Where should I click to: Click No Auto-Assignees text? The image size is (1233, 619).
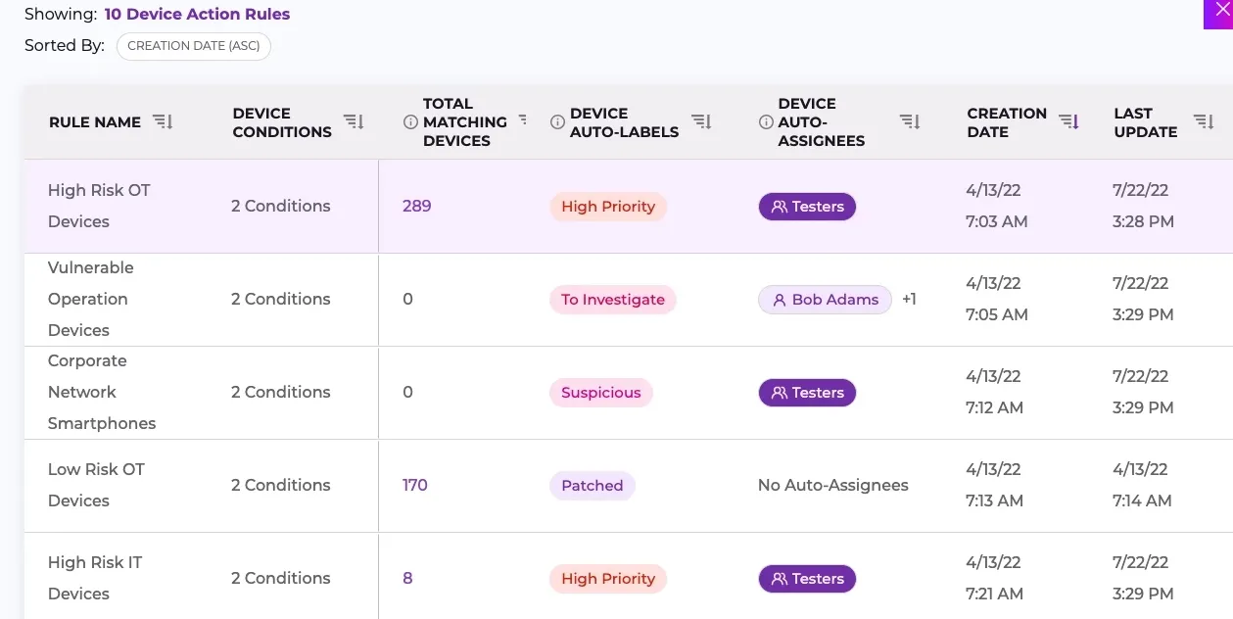click(833, 485)
